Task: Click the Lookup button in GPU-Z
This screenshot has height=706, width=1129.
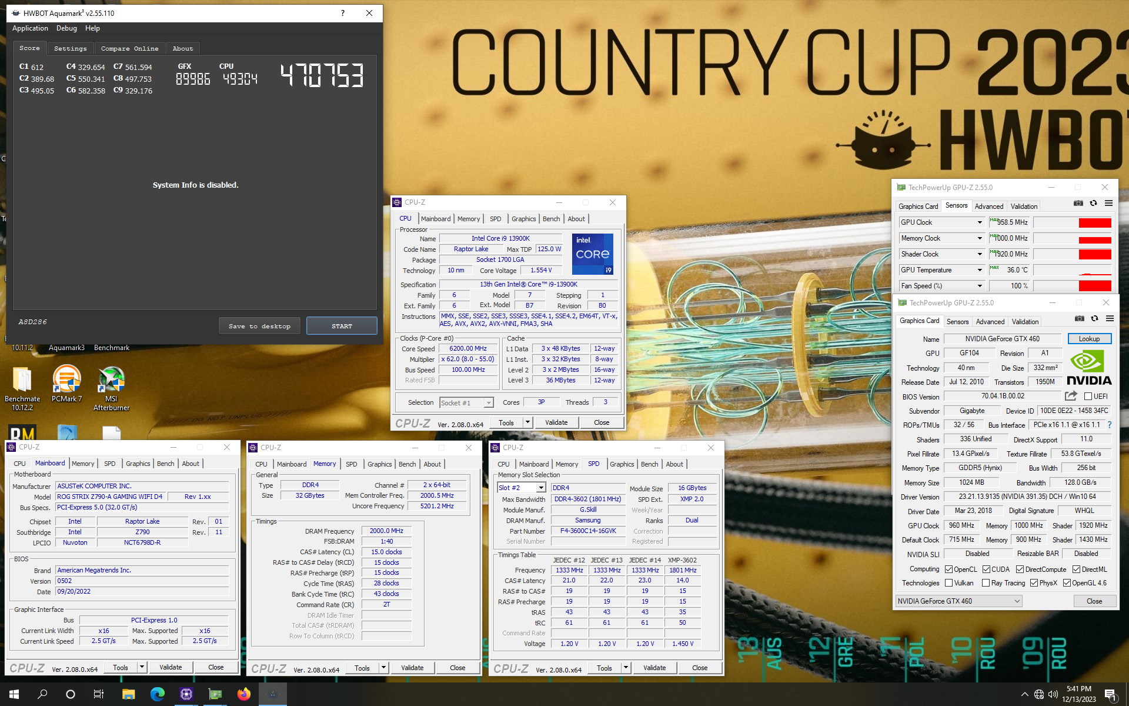Action: point(1089,339)
